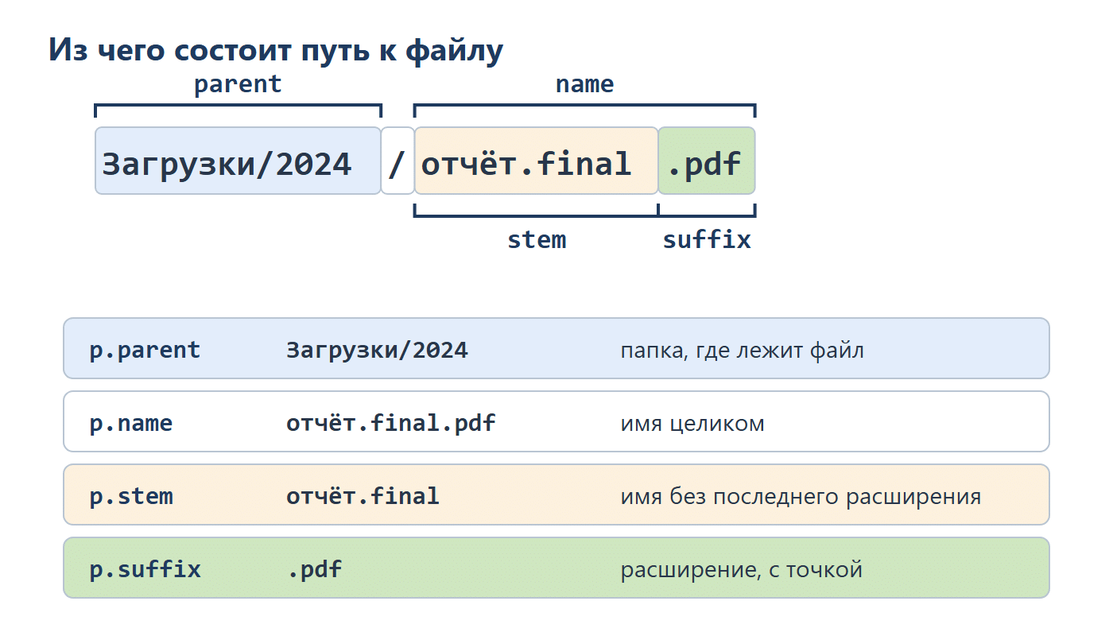Select the 'отчёт.final' box in the diagram
This screenshot has height=636, width=1113.
[537, 161]
